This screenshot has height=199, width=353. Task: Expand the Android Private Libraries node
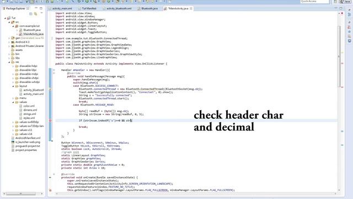click(x=9, y=46)
